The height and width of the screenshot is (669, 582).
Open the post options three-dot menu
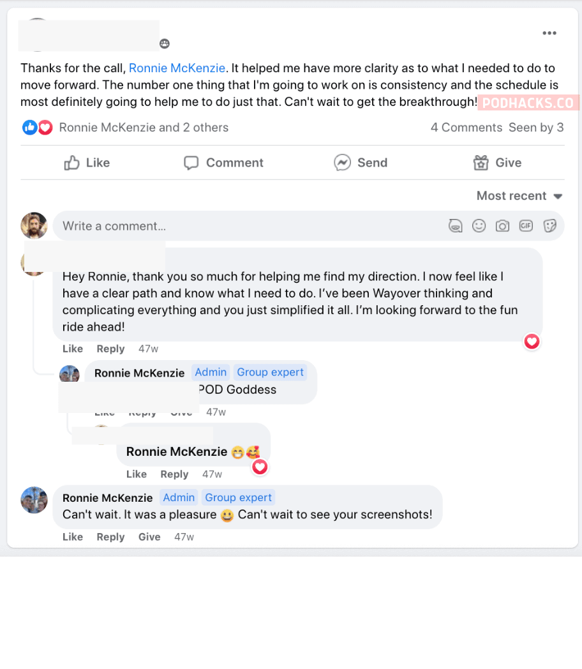(x=549, y=34)
